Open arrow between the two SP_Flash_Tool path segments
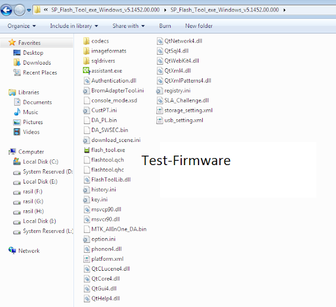Image resolution: width=336 pixels, height=307 pixels. click(165, 10)
